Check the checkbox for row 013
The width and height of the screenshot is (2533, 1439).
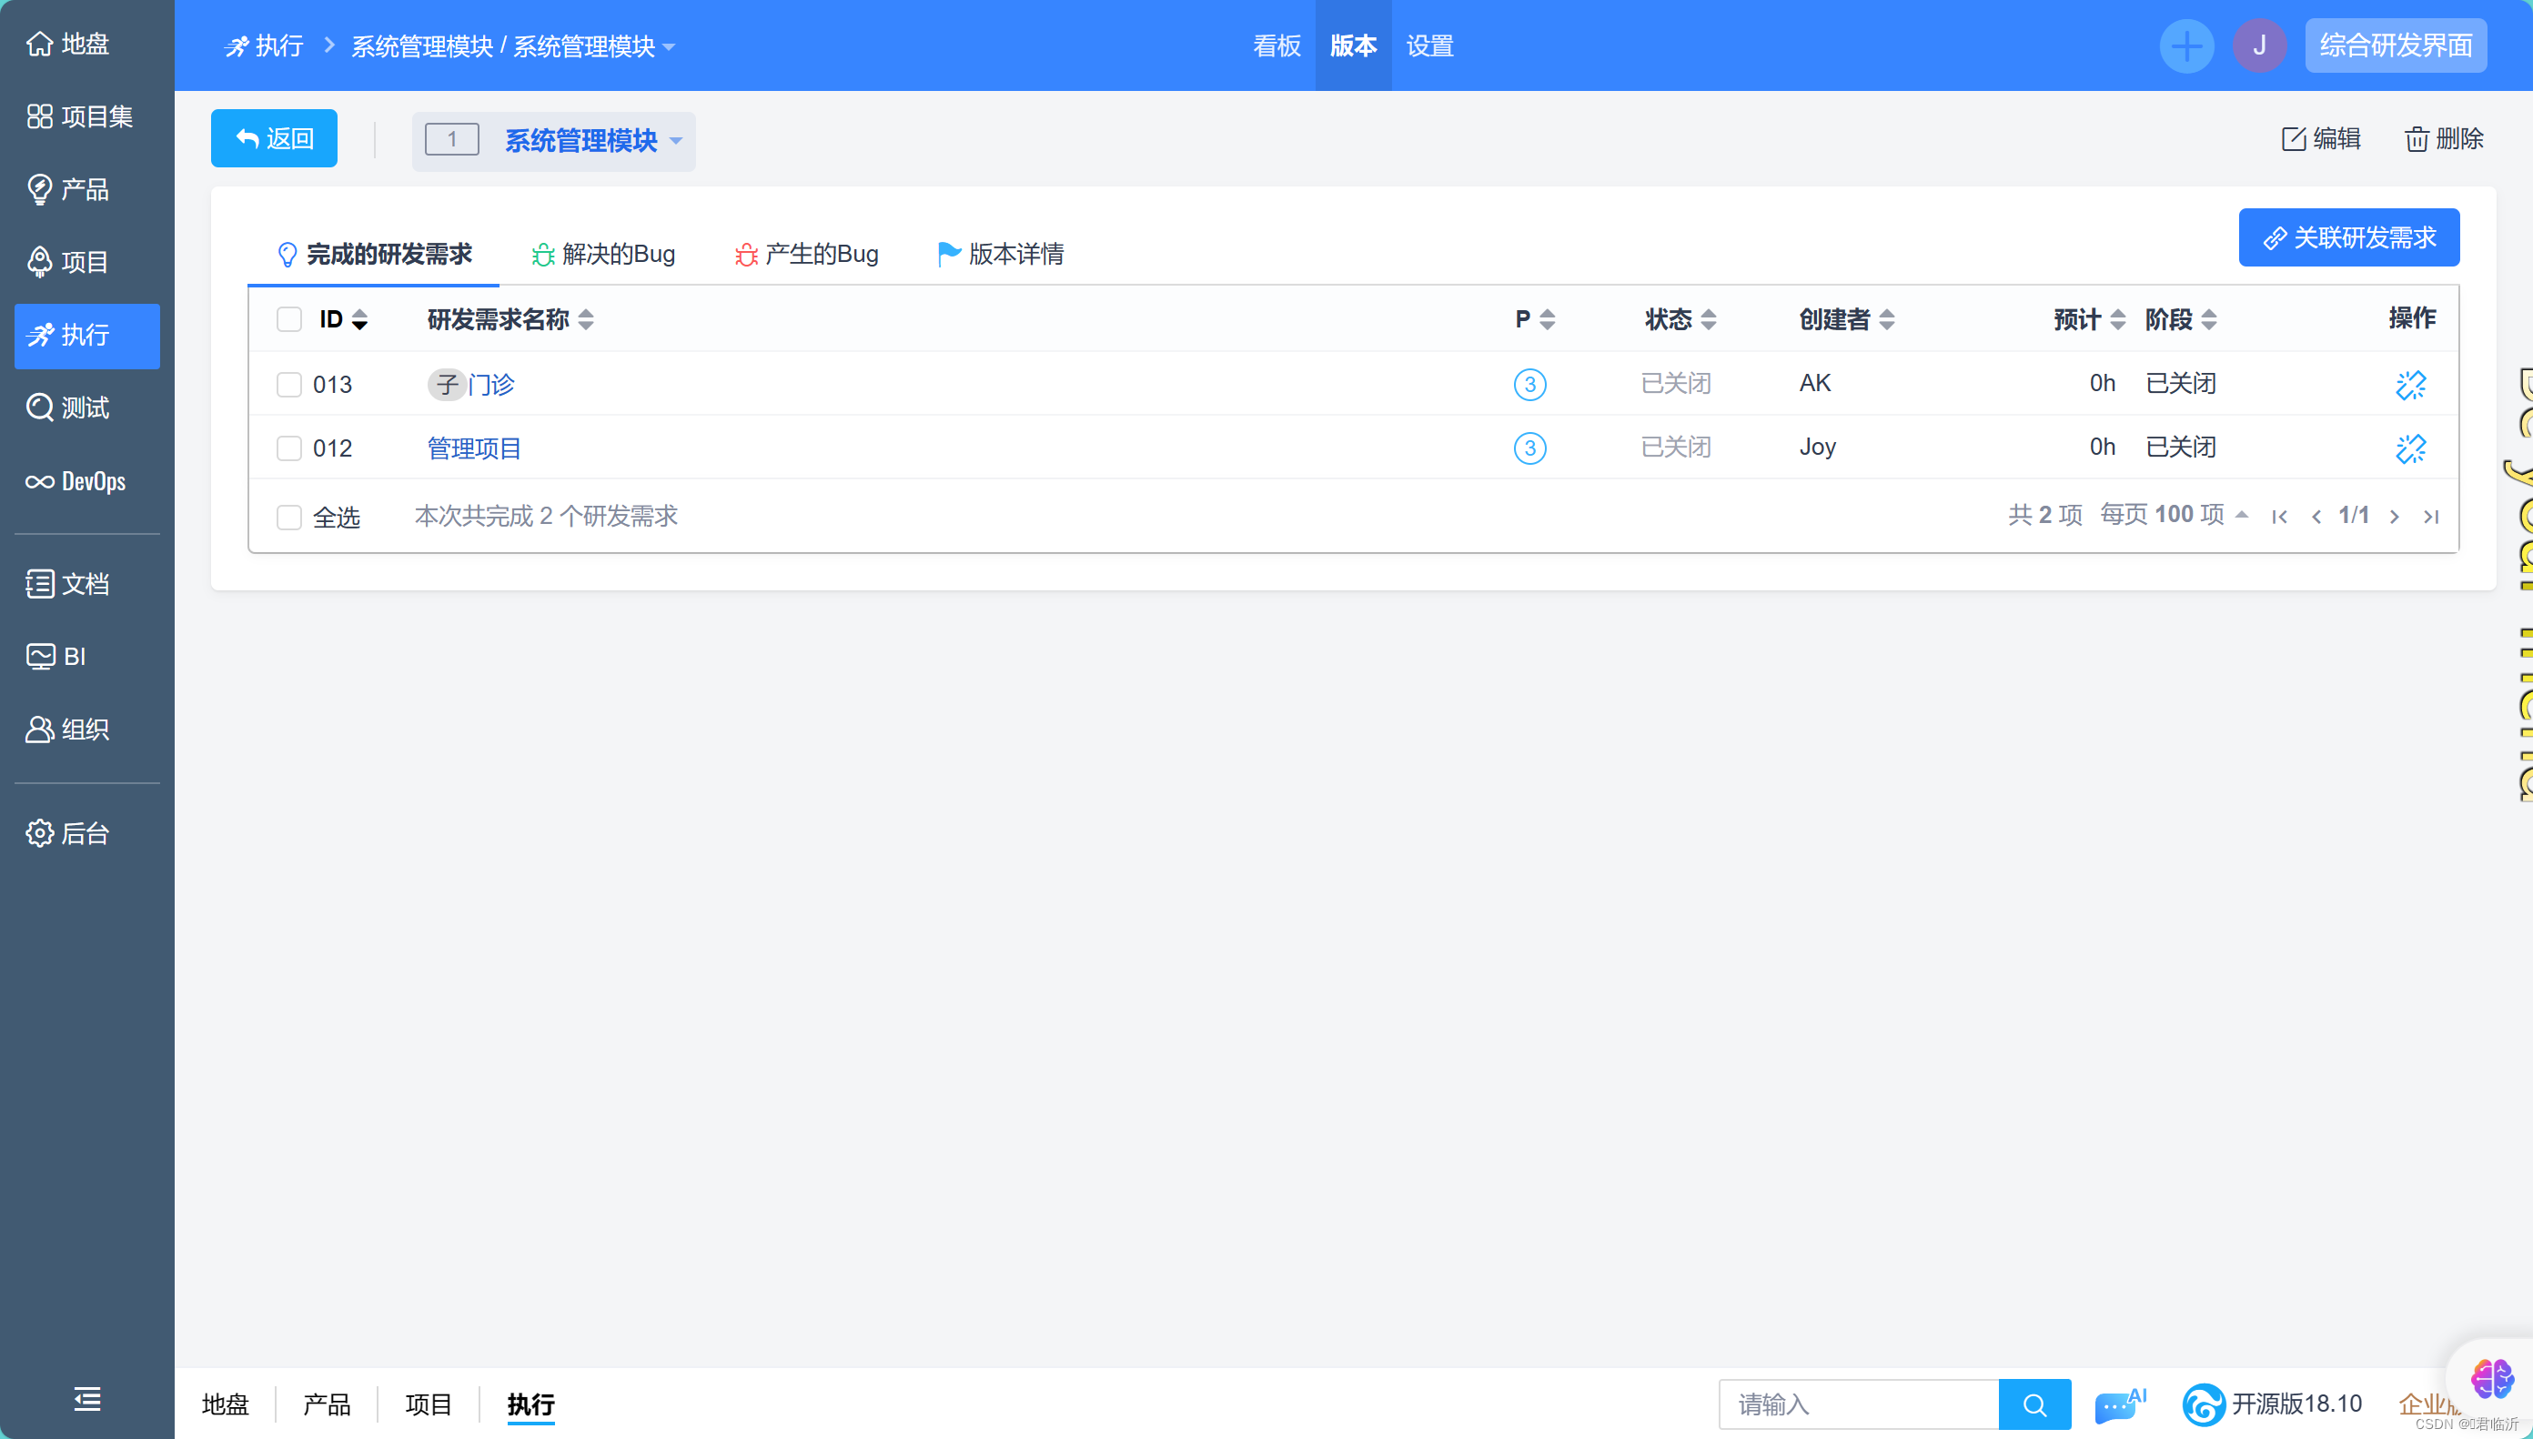[x=288, y=385]
